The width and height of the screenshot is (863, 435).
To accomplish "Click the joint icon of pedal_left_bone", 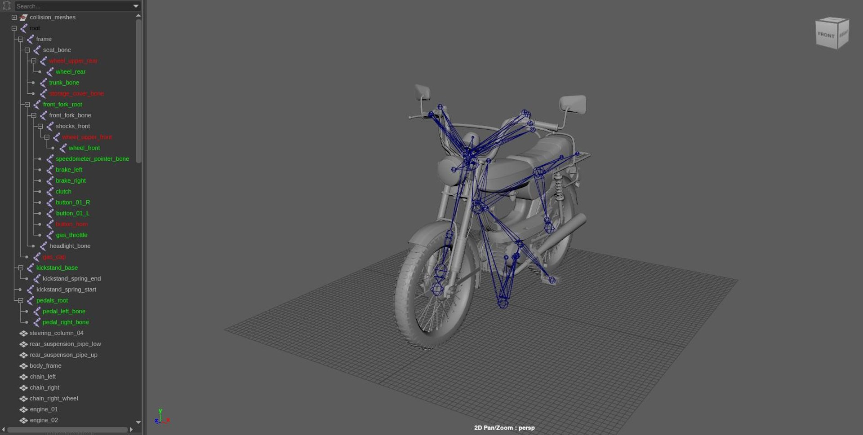I will point(37,312).
